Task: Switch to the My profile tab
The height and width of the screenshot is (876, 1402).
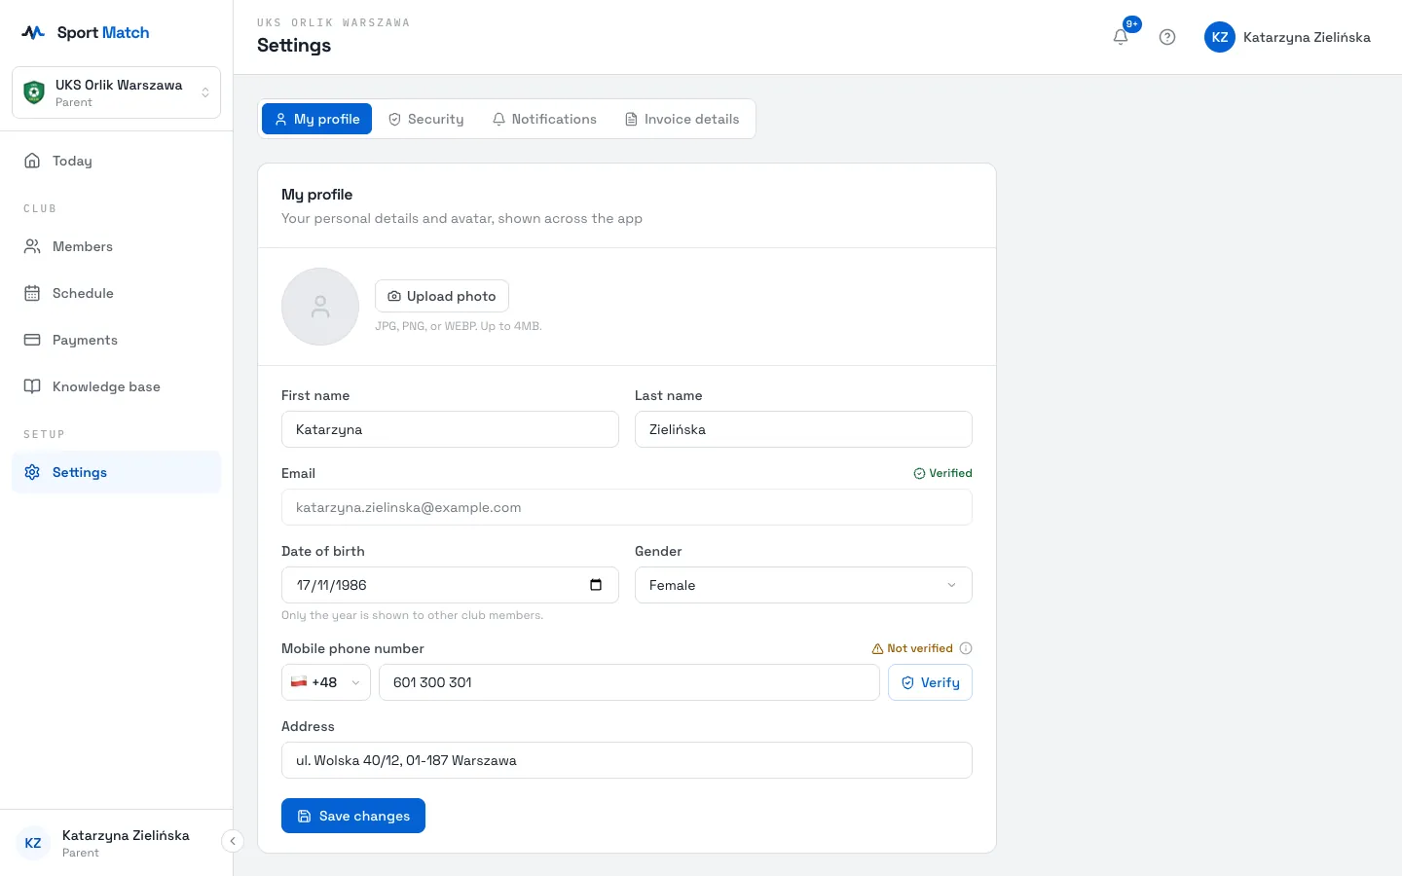Action: (x=316, y=119)
